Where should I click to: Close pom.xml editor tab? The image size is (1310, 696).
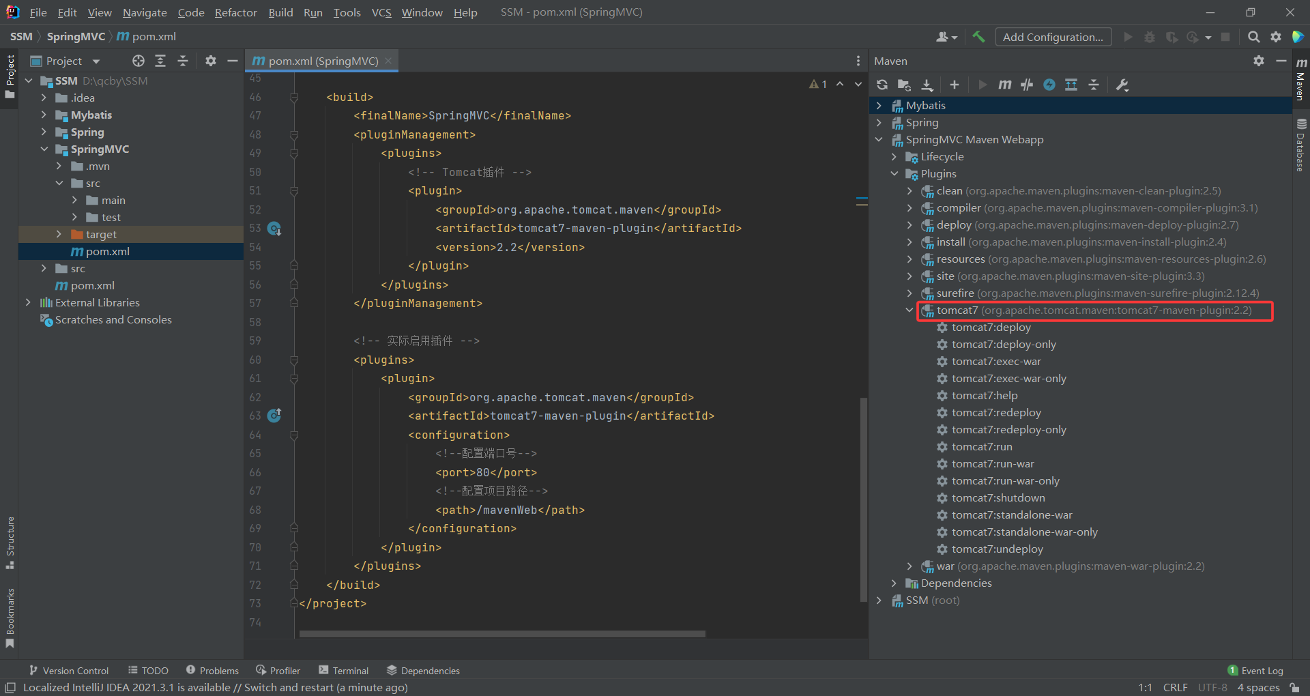pos(388,61)
